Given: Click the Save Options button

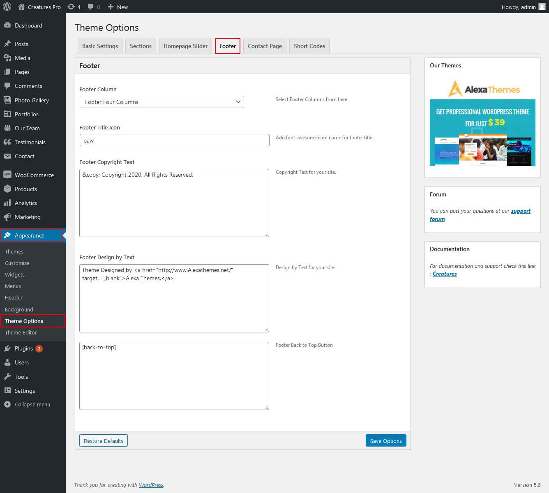Looking at the screenshot, I should tap(386, 441).
